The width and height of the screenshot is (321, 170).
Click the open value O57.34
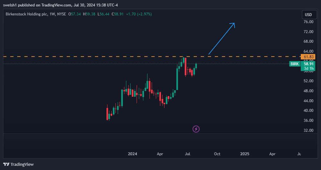(x=74, y=14)
